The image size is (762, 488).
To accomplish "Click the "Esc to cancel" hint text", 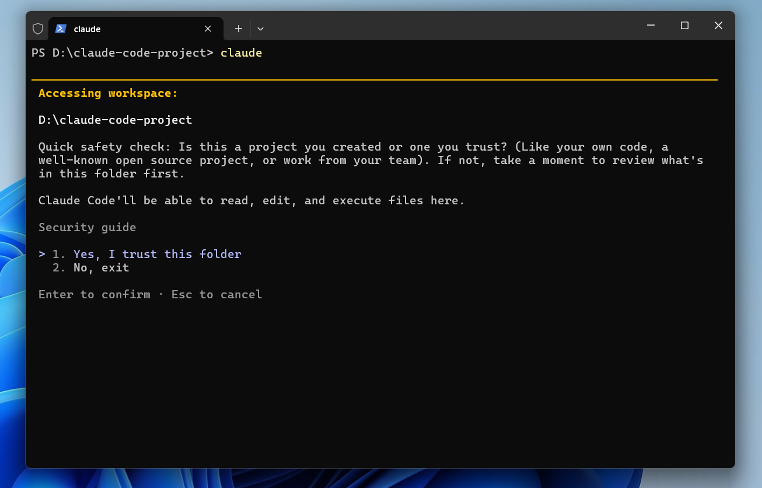I will [x=216, y=294].
